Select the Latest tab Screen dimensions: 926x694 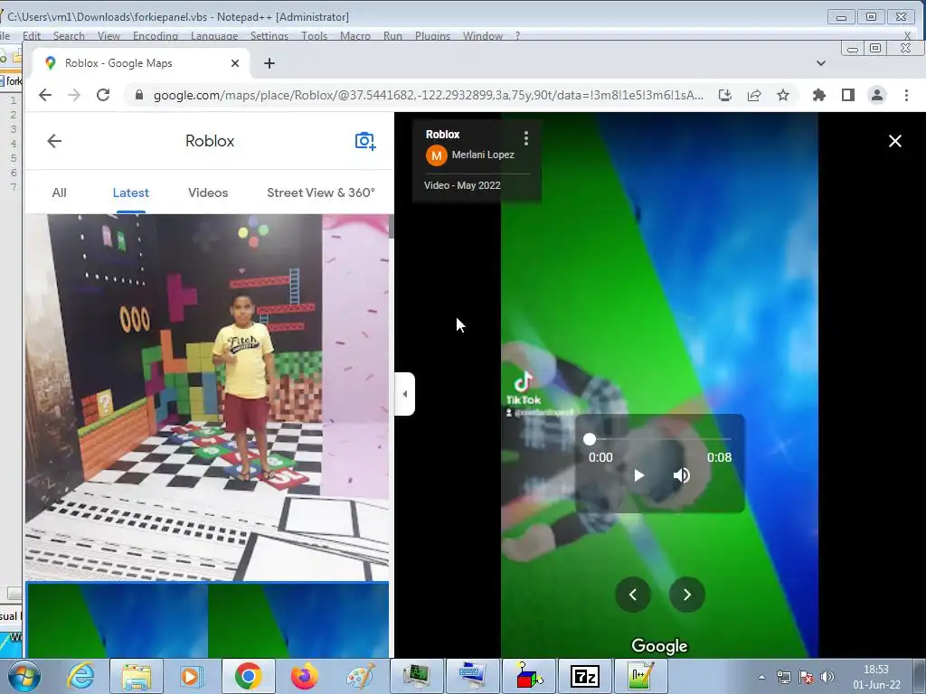point(130,193)
